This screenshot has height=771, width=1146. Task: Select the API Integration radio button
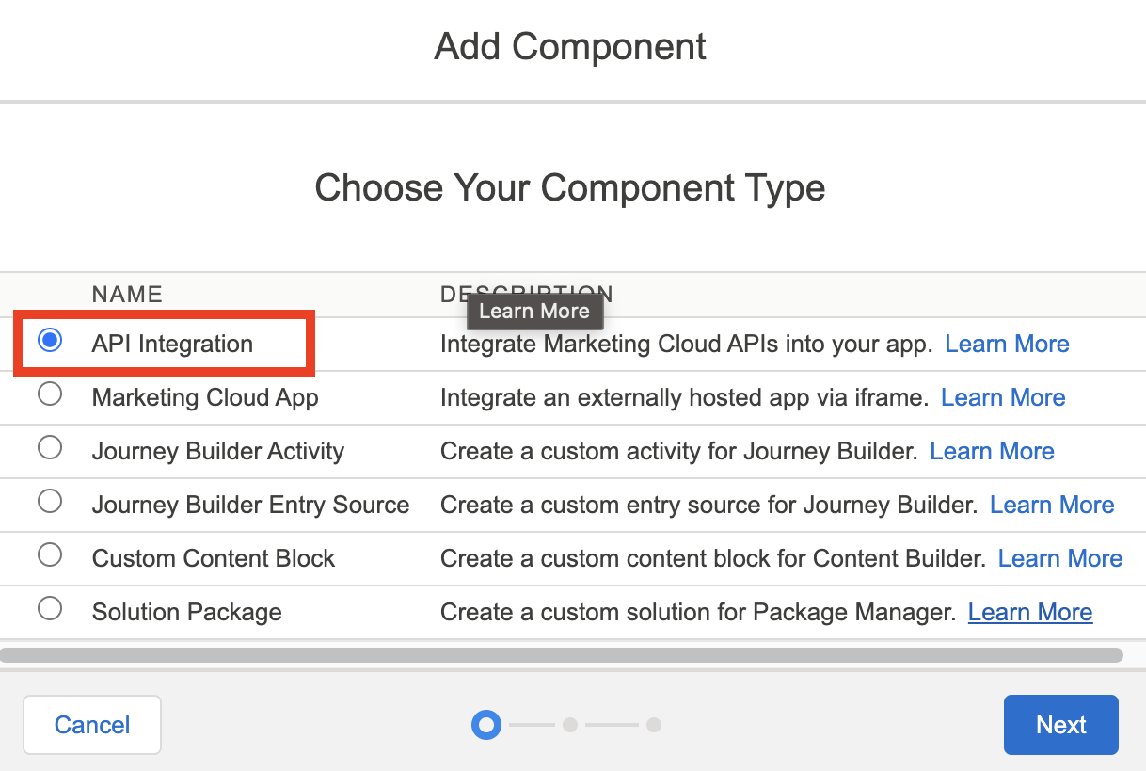(50, 341)
